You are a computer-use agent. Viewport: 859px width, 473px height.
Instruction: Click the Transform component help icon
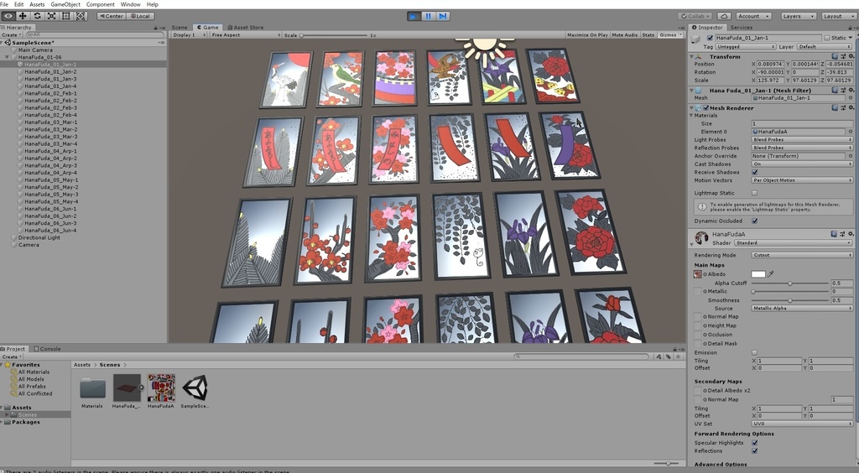point(835,56)
